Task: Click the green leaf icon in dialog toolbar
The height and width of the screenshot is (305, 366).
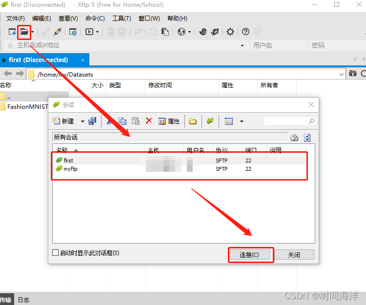Action: pos(210,121)
